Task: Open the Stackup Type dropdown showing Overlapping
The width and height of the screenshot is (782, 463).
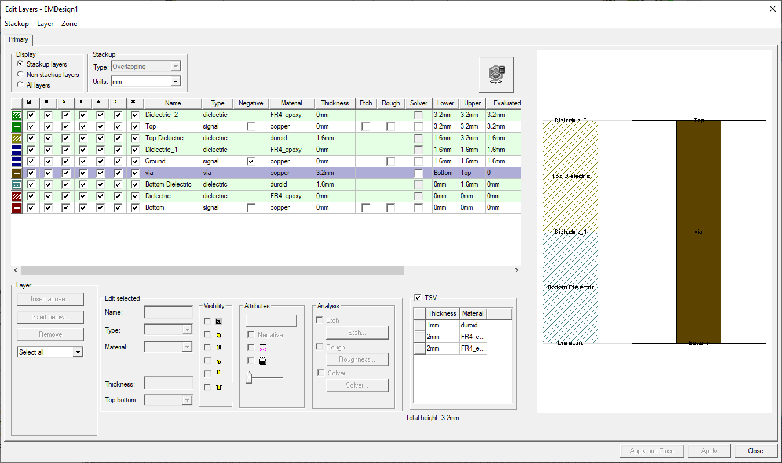Action: tap(176, 66)
